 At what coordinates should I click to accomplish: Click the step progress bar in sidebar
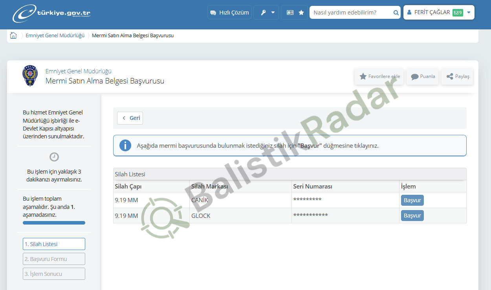pyautogui.click(x=54, y=223)
